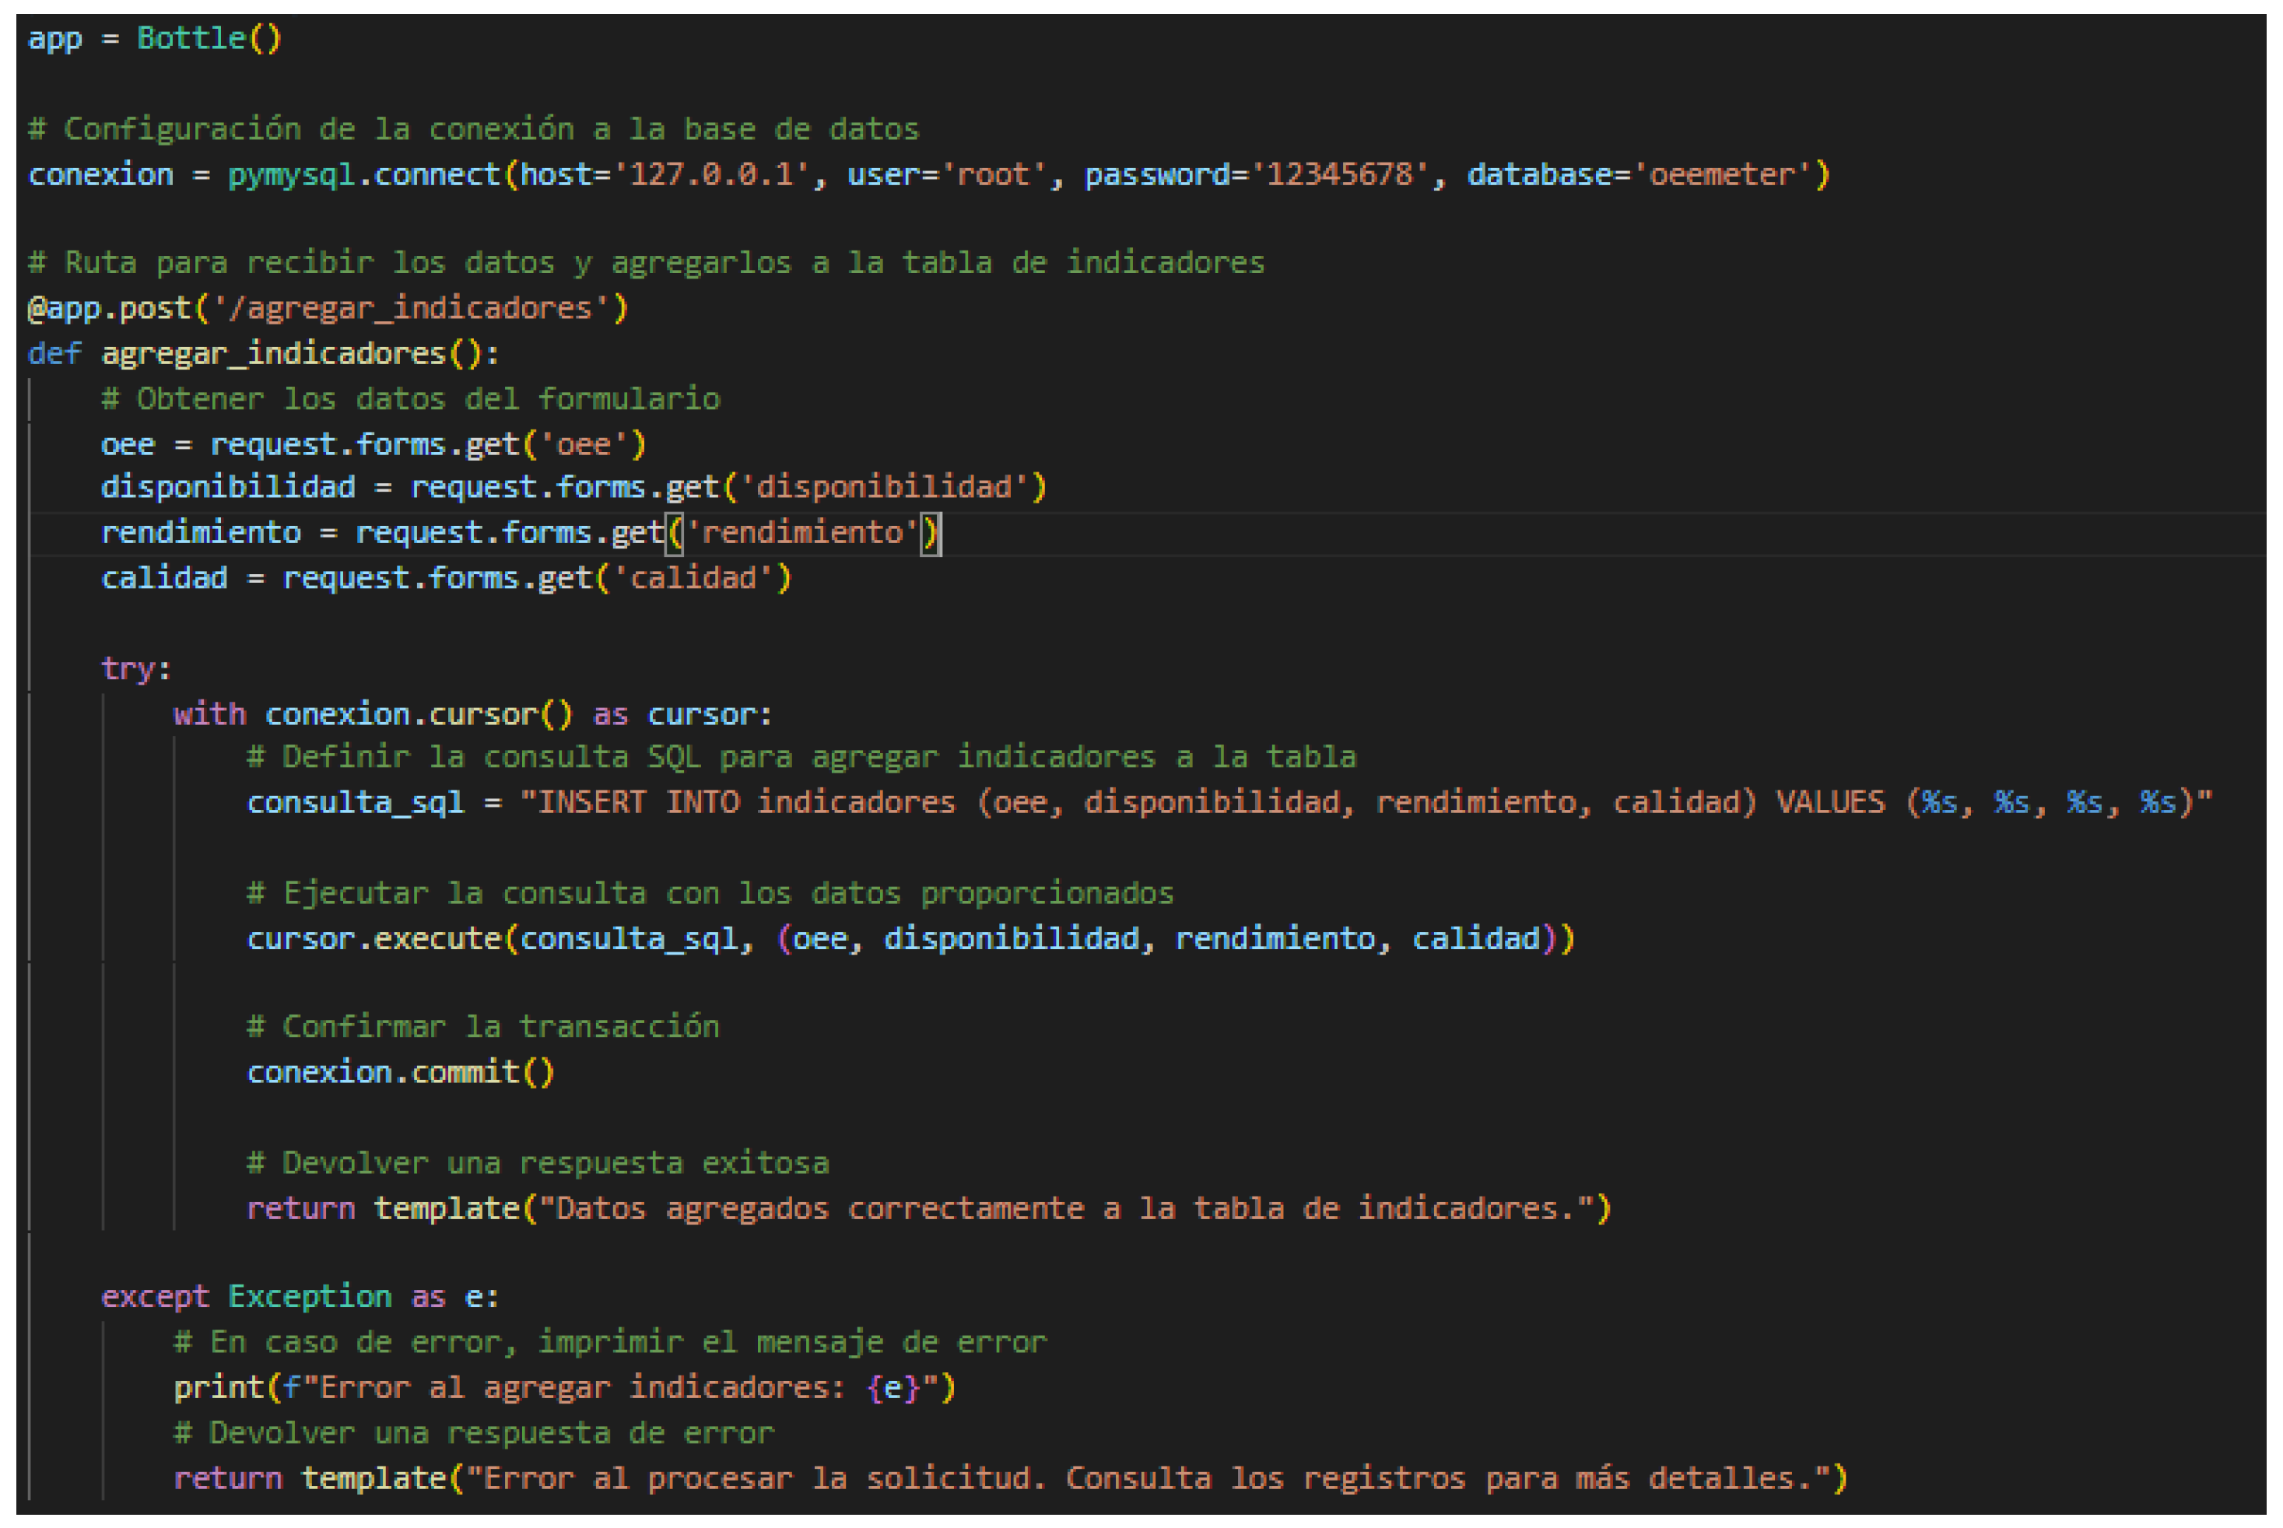2283x1528 pixels.
Task: Click the agregar_indicadores function definition name
Action: click(273, 354)
